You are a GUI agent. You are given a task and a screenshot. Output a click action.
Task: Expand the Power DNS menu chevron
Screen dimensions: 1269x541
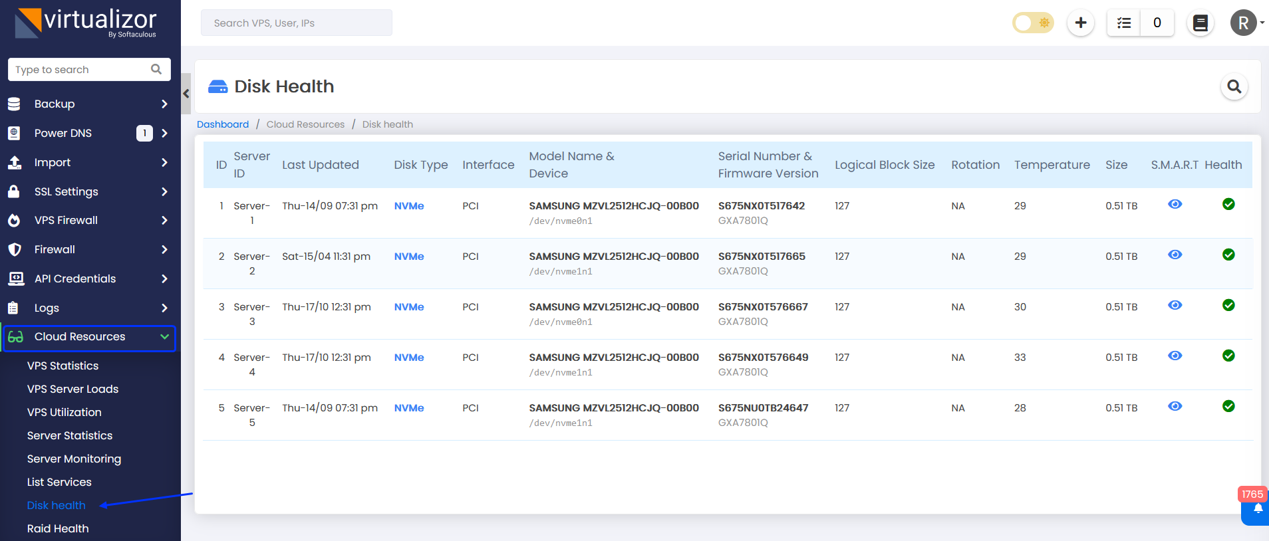point(164,133)
